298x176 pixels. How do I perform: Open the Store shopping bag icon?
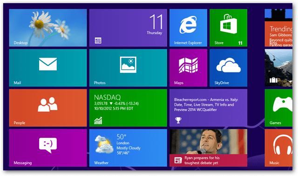click(x=229, y=24)
